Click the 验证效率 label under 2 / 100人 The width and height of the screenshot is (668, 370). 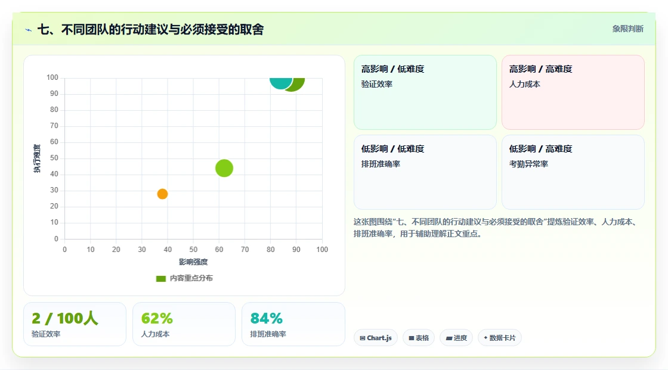46,334
